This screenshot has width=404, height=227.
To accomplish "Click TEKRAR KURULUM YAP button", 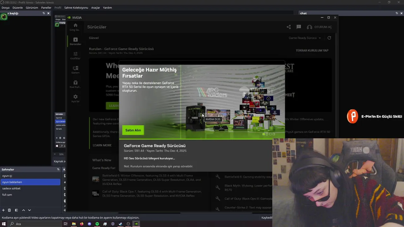I will click(x=312, y=50).
